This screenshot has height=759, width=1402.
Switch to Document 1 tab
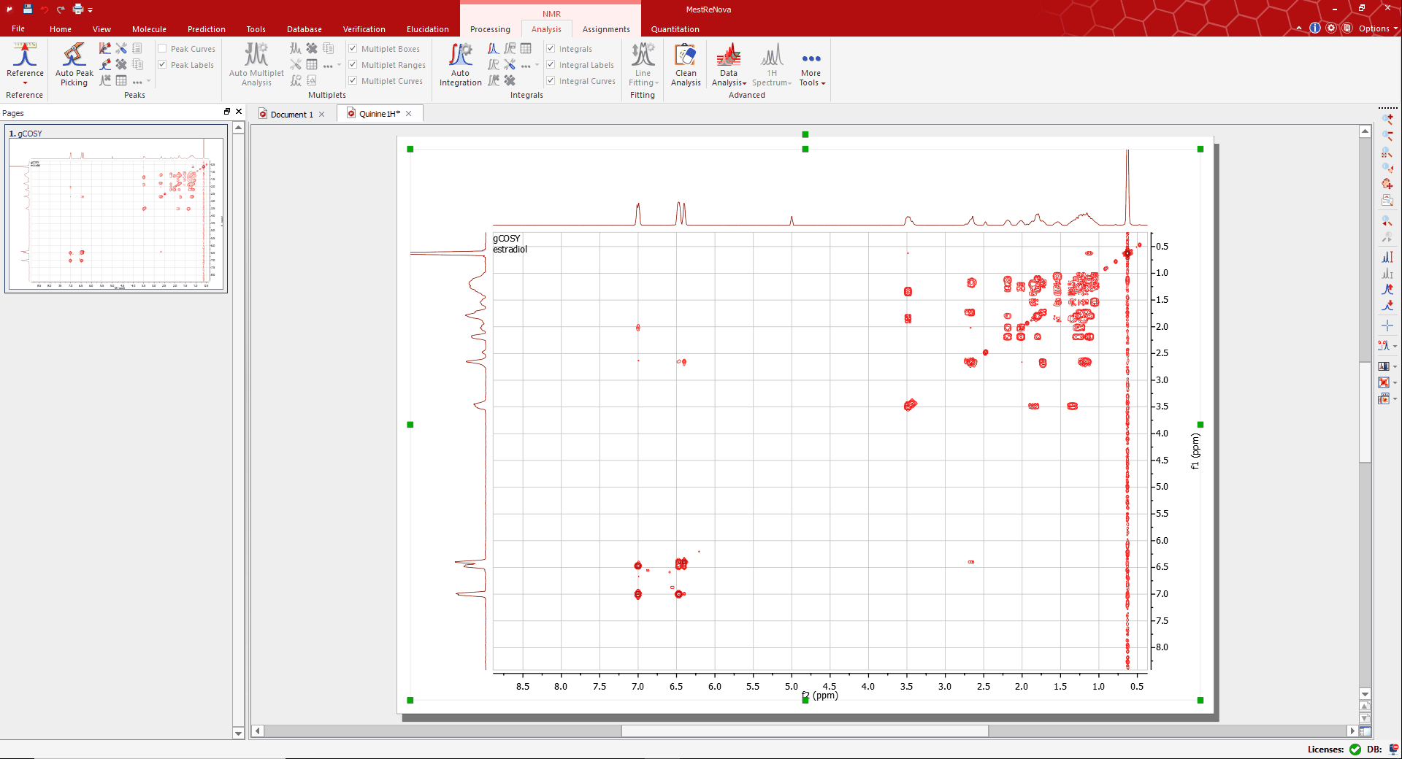[x=291, y=114]
